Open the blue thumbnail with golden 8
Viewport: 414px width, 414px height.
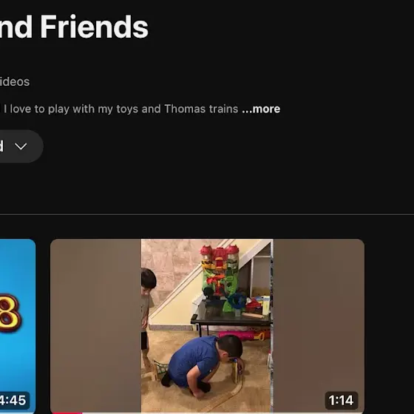click(x=18, y=326)
